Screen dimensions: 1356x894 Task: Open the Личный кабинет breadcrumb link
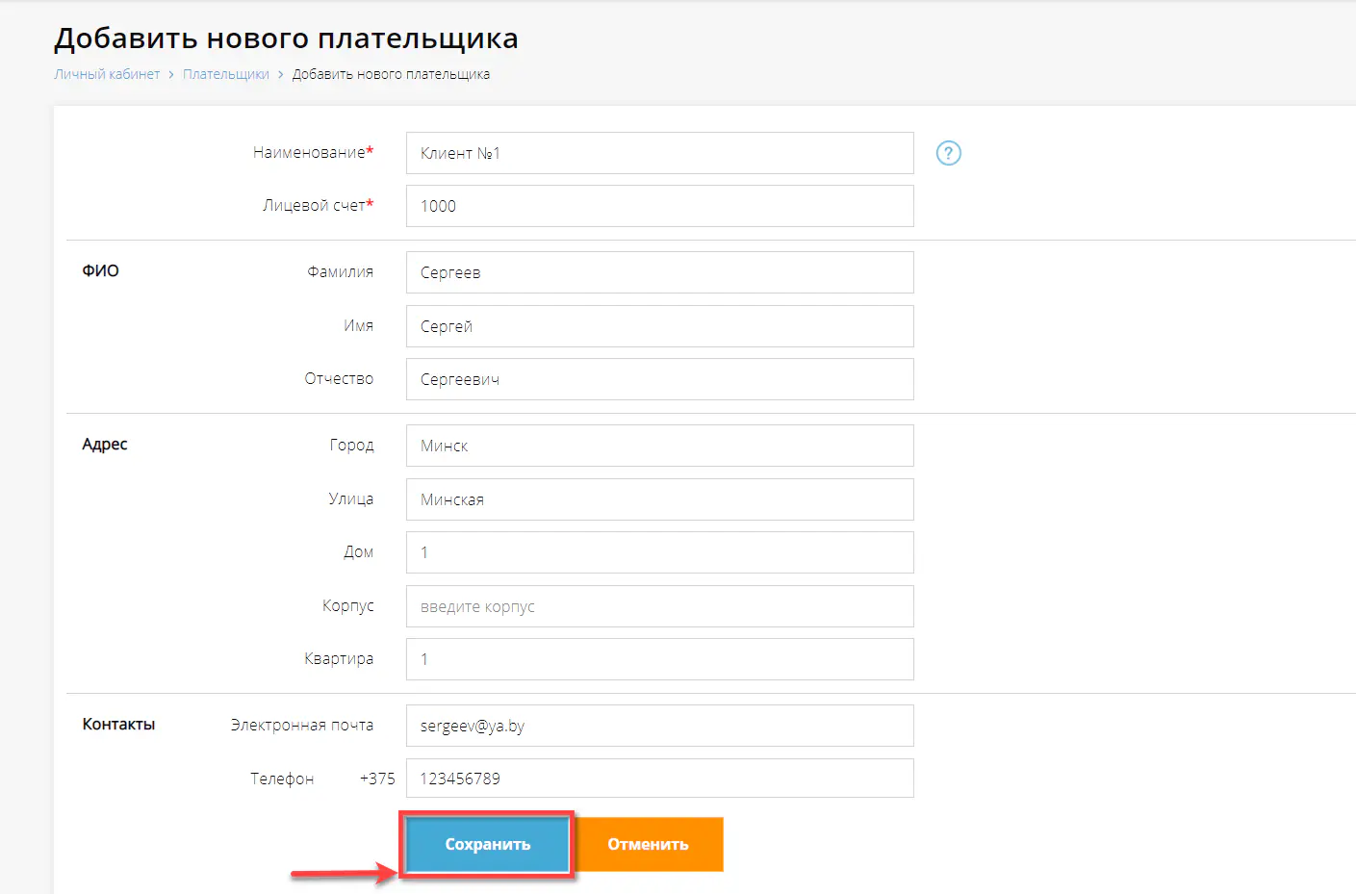pyautogui.click(x=107, y=73)
